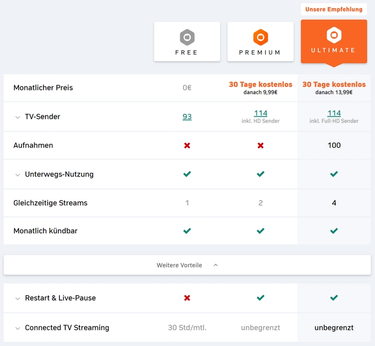Click Premium 'unbegrenzt' streaming value
Screen dimensions: 375x346
pos(260,328)
